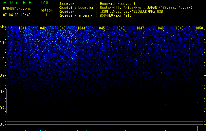
Task: Click the yellow meteor spike at bottom right
Action: pos(198,128)
